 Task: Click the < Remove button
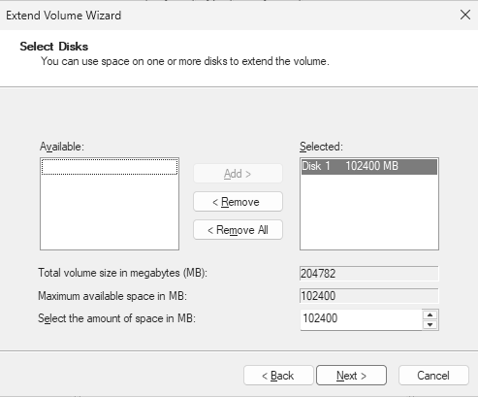tap(238, 202)
